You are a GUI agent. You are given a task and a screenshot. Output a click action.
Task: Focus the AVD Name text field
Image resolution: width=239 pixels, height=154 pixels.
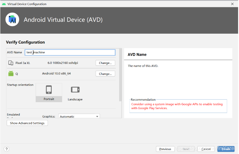coord(70,52)
